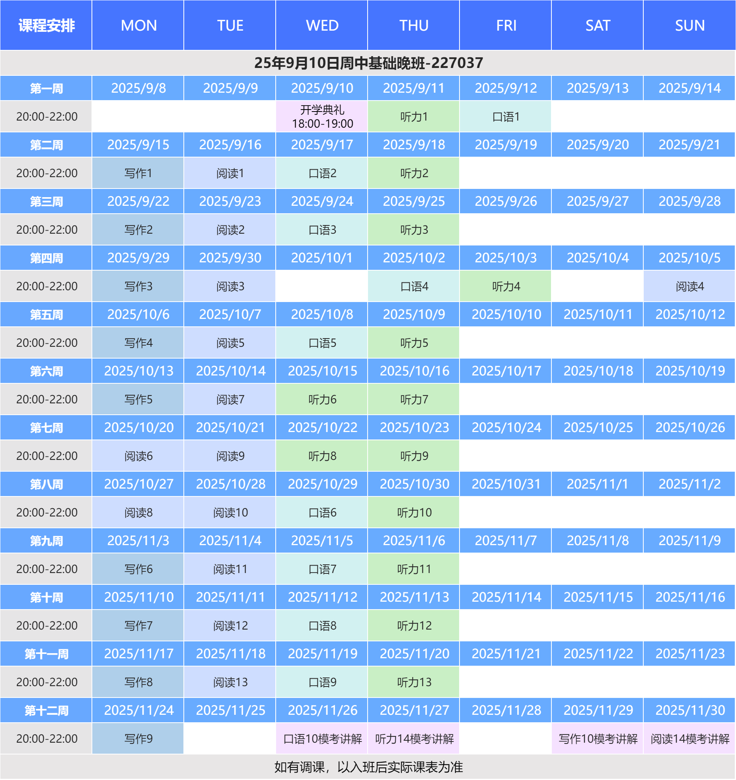Screen dimensions: 736x780
Task: Click the 写作1 lesson cell
Action: click(138, 173)
